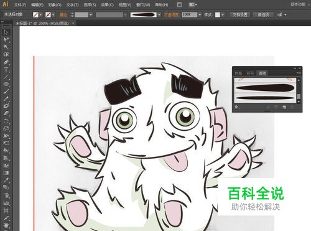311x231 pixels.
Task: Select the Pen tool
Action: coord(6,62)
